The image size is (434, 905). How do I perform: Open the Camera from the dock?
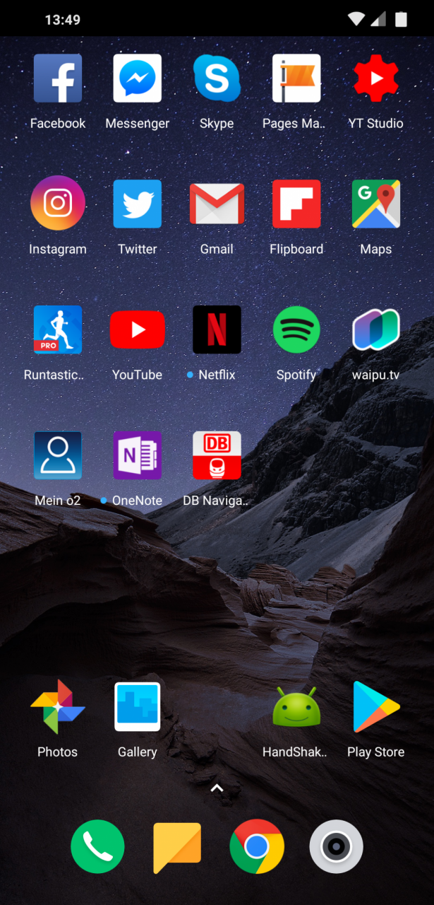337,846
